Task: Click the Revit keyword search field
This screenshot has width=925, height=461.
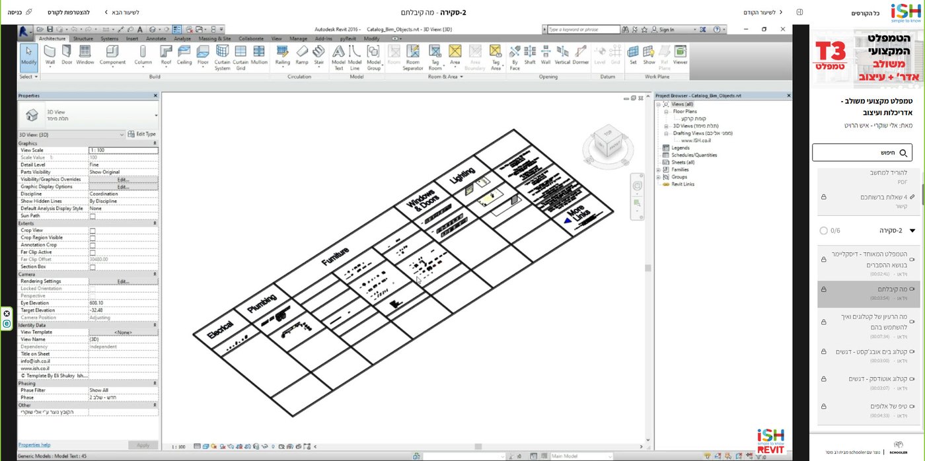Action: point(583,30)
